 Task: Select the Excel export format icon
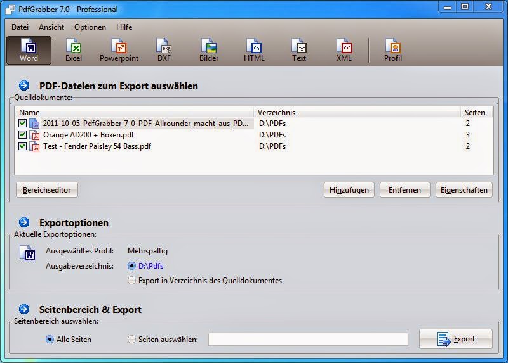tap(74, 50)
